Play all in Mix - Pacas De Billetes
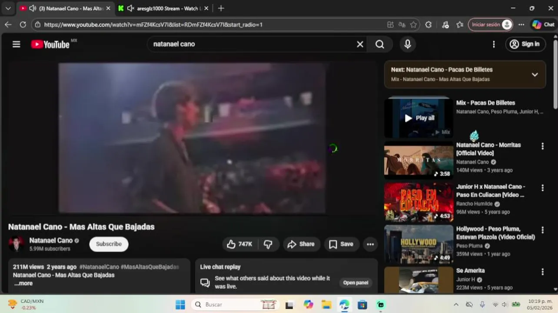558x313 pixels. [419, 118]
